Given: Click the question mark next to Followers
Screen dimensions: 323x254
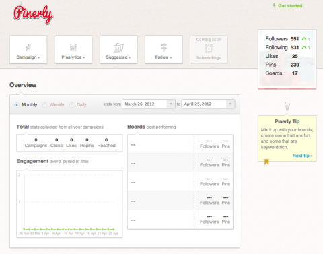Looking at the screenshot, I should pyautogui.click(x=310, y=39).
